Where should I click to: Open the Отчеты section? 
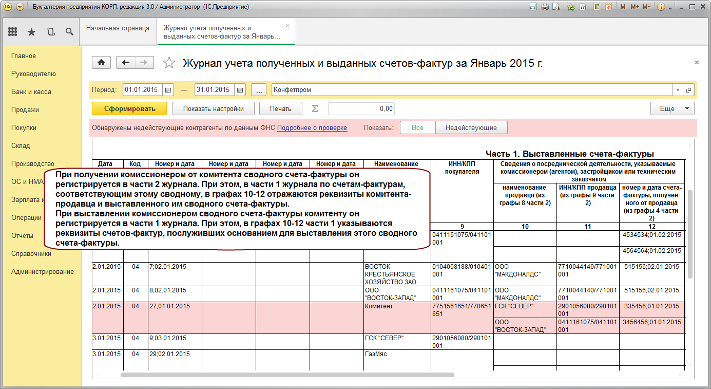tap(22, 235)
